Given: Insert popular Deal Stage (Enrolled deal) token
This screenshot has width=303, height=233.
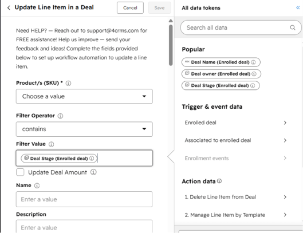Looking at the screenshot, I should tap(221, 86).
